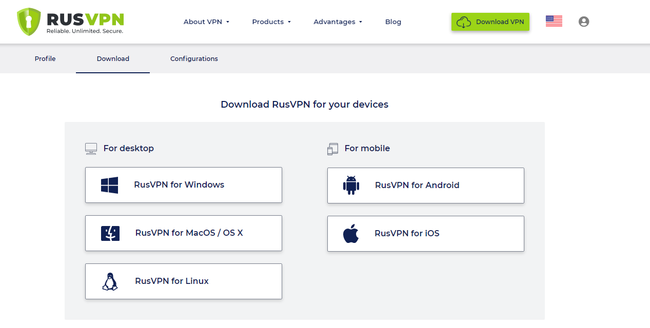The image size is (650, 328).
Task: Go to the Blog page
Action: point(393,22)
